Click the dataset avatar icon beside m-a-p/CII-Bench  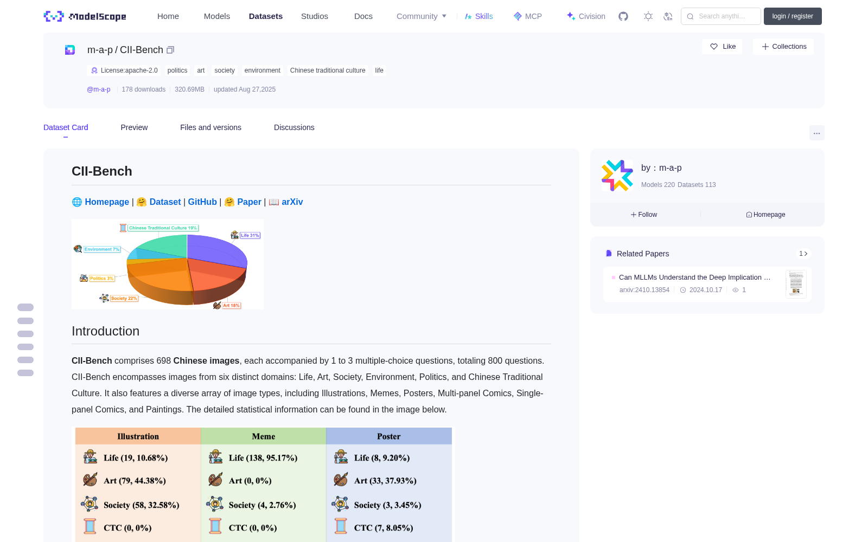point(70,50)
